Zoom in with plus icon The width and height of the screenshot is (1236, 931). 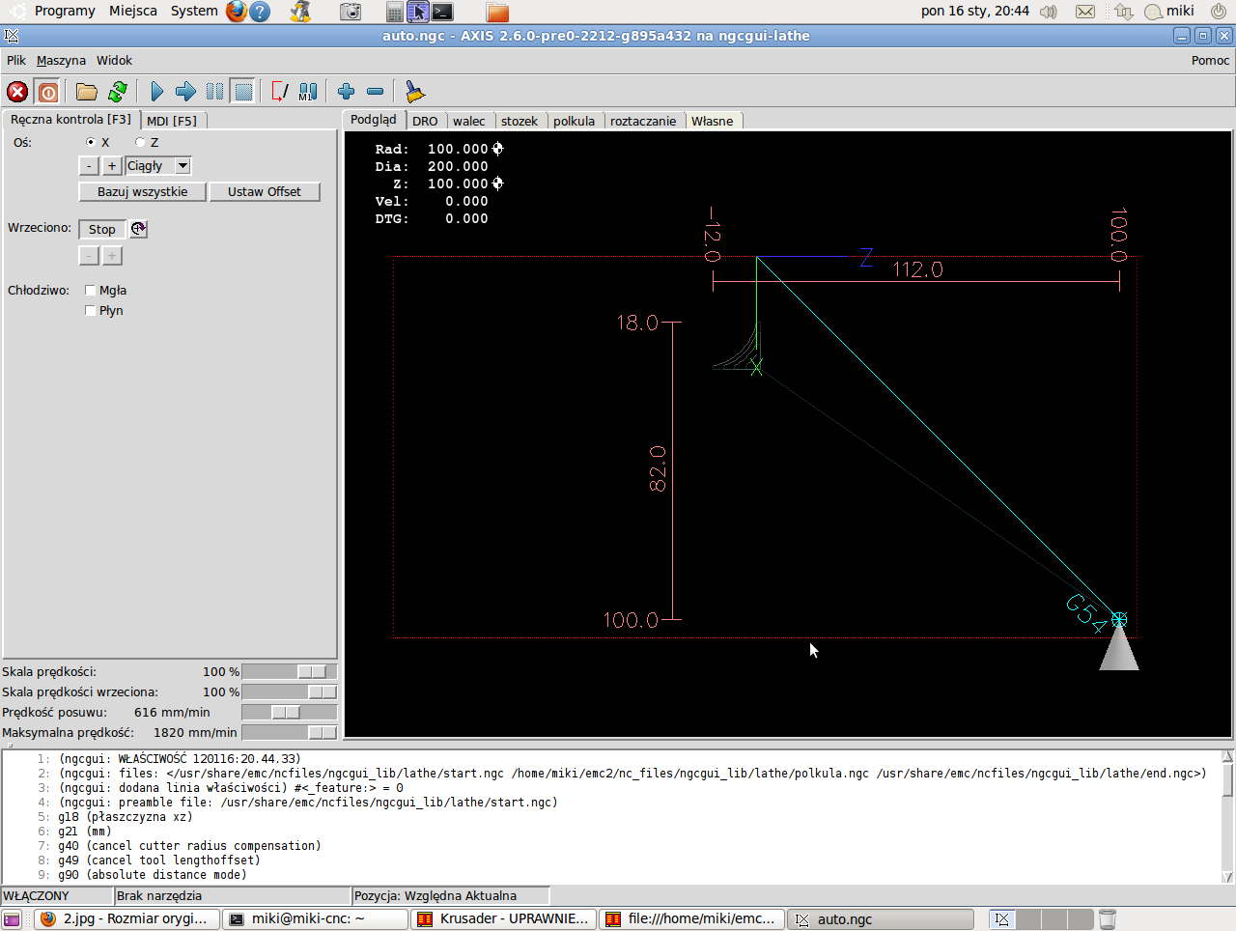[x=346, y=92]
